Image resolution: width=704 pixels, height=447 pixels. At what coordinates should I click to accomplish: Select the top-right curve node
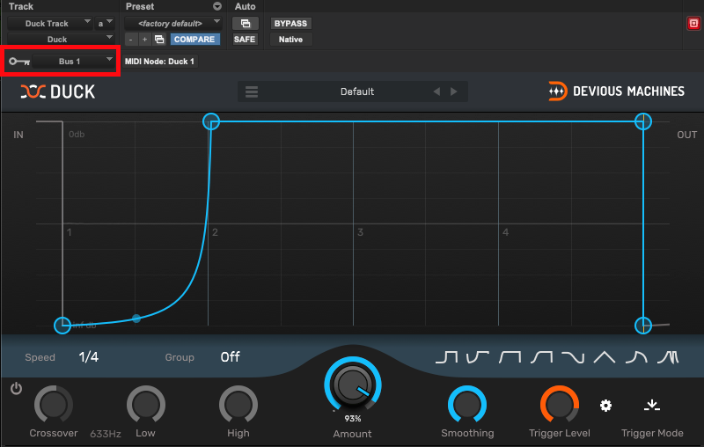(643, 121)
